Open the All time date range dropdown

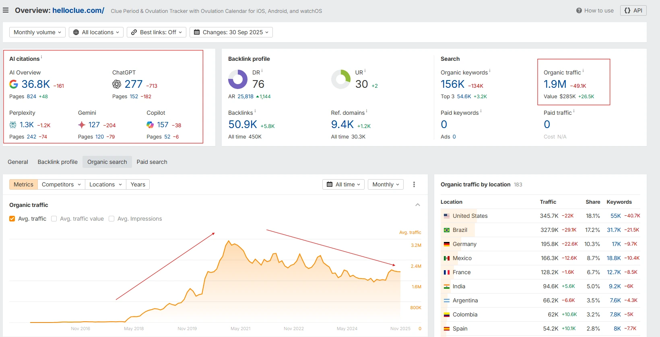click(343, 184)
